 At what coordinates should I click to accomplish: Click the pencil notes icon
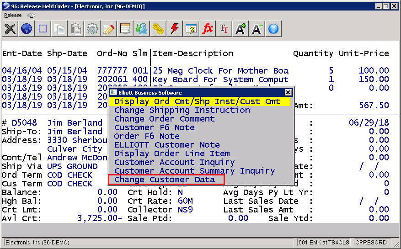pos(109,29)
